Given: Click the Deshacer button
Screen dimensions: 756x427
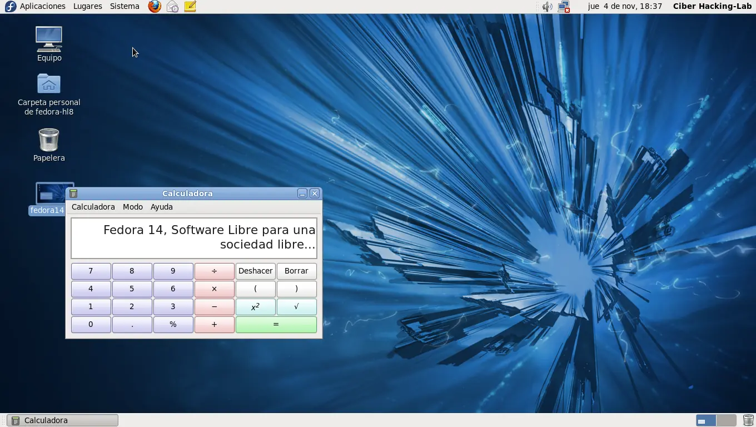Looking at the screenshot, I should tap(256, 271).
